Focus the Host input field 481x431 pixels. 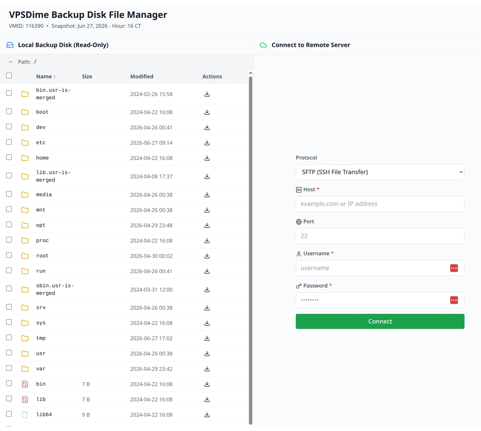pyautogui.click(x=380, y=204)
